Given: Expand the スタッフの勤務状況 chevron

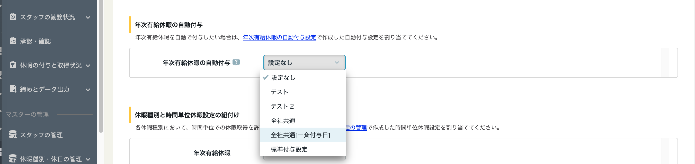Looking at the screenshot, I should pyautogui.click(x=88, y=17).
